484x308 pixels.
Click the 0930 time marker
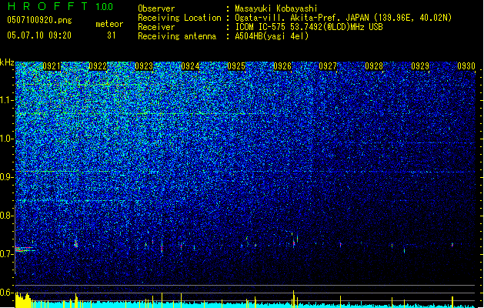pos(466,66)
